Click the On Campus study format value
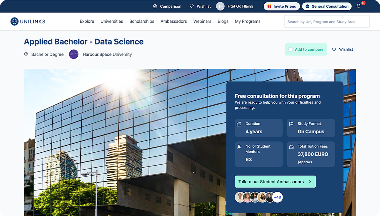 (311, 132)
